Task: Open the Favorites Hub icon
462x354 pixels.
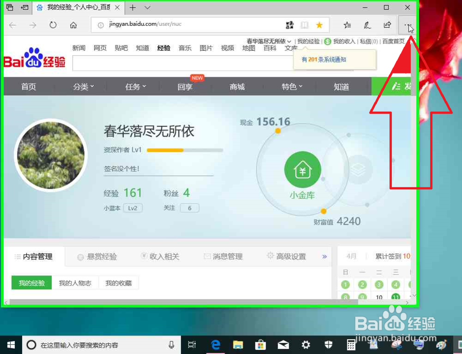Action: coord(347,25)
